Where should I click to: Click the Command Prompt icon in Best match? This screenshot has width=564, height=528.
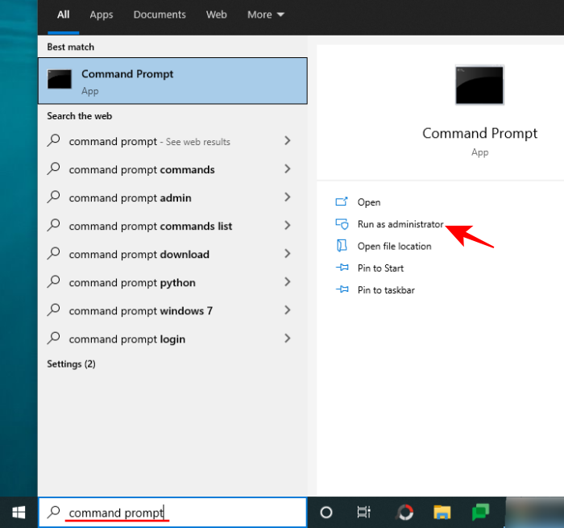tap(60, 80)
